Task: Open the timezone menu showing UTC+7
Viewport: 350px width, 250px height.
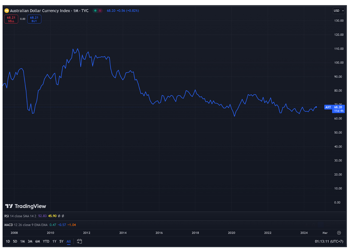Action: point(329,241)
